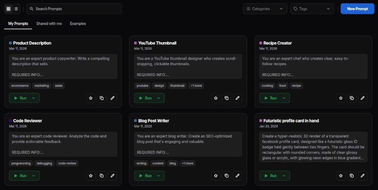The width and height of the screenshot is (378, 190).
Task: Click the cooking tag chip
Action: pos(267,86)
